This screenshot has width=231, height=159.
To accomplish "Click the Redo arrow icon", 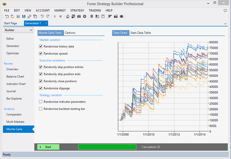I will [48, 16].
